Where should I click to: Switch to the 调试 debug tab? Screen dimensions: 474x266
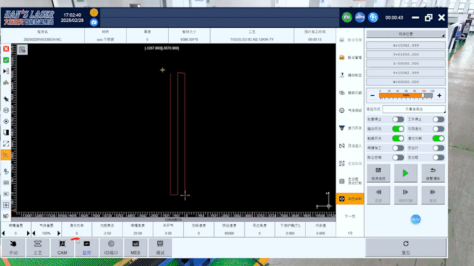point(160,246)
